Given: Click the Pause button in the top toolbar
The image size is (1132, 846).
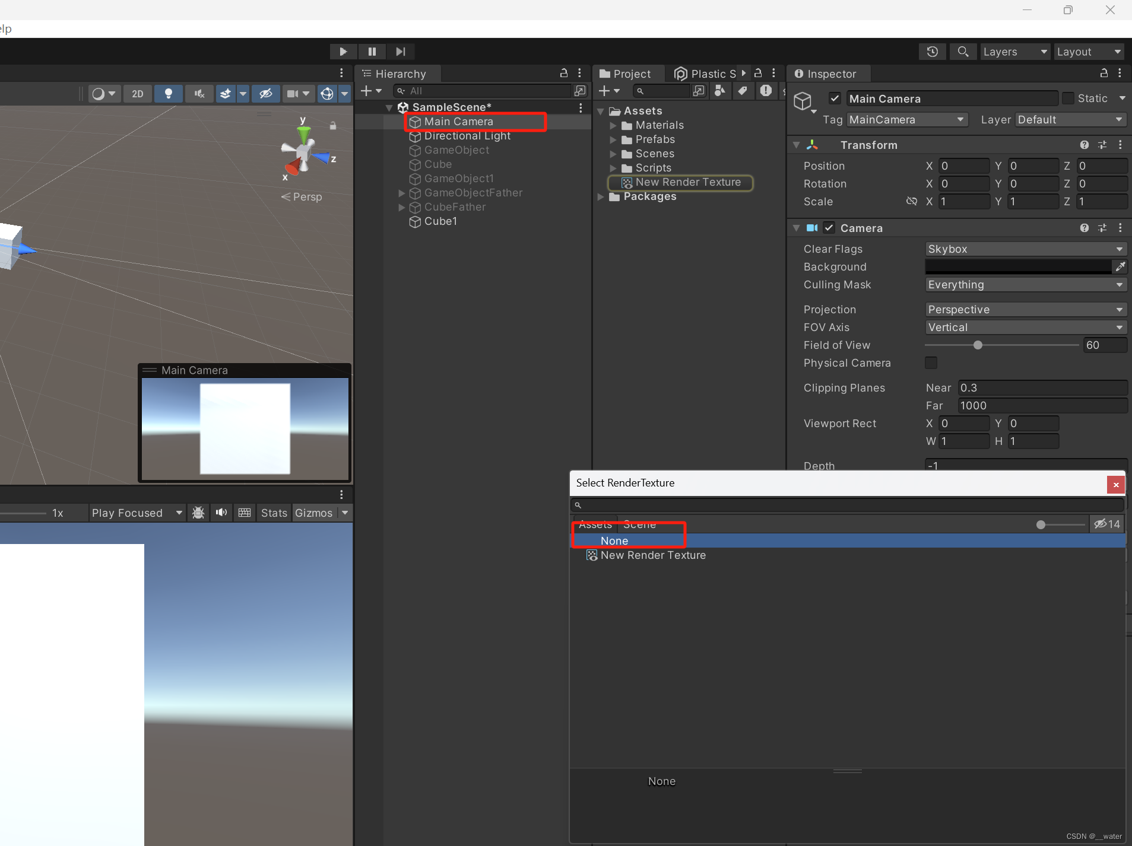Looking at the screenshot, I should tap(372, 52).
